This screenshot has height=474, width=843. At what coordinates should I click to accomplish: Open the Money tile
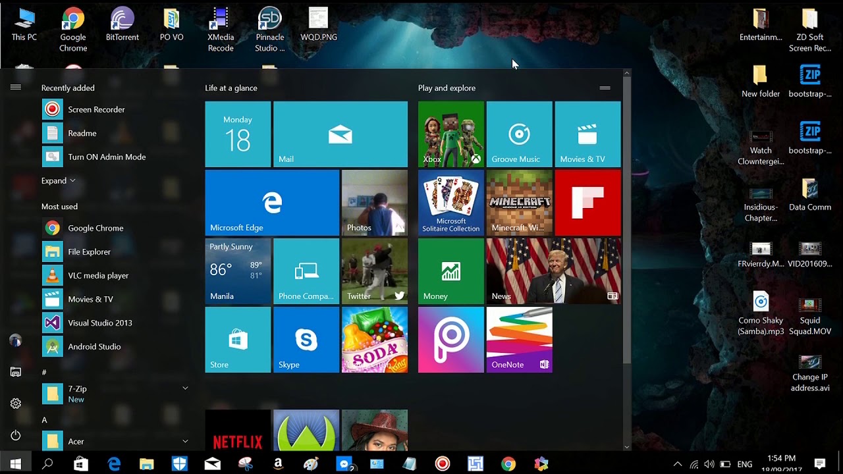[x=451, y=271]
